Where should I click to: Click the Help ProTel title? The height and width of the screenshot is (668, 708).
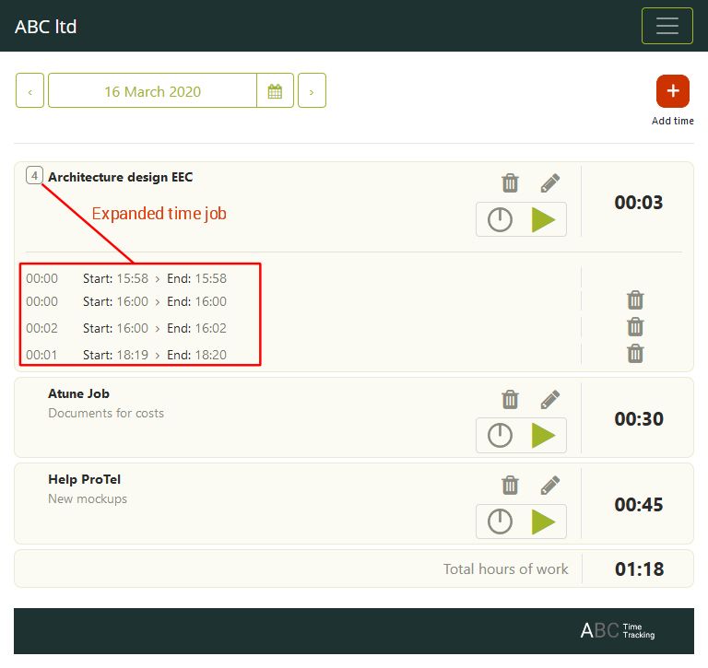click(x=85, y=479)
